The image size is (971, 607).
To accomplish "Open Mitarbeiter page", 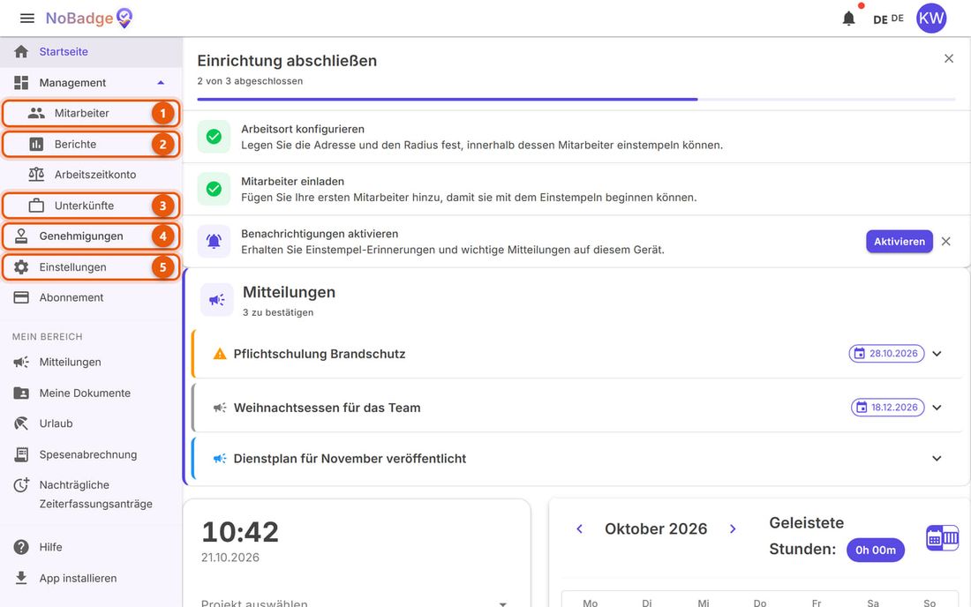I will 91,113.
